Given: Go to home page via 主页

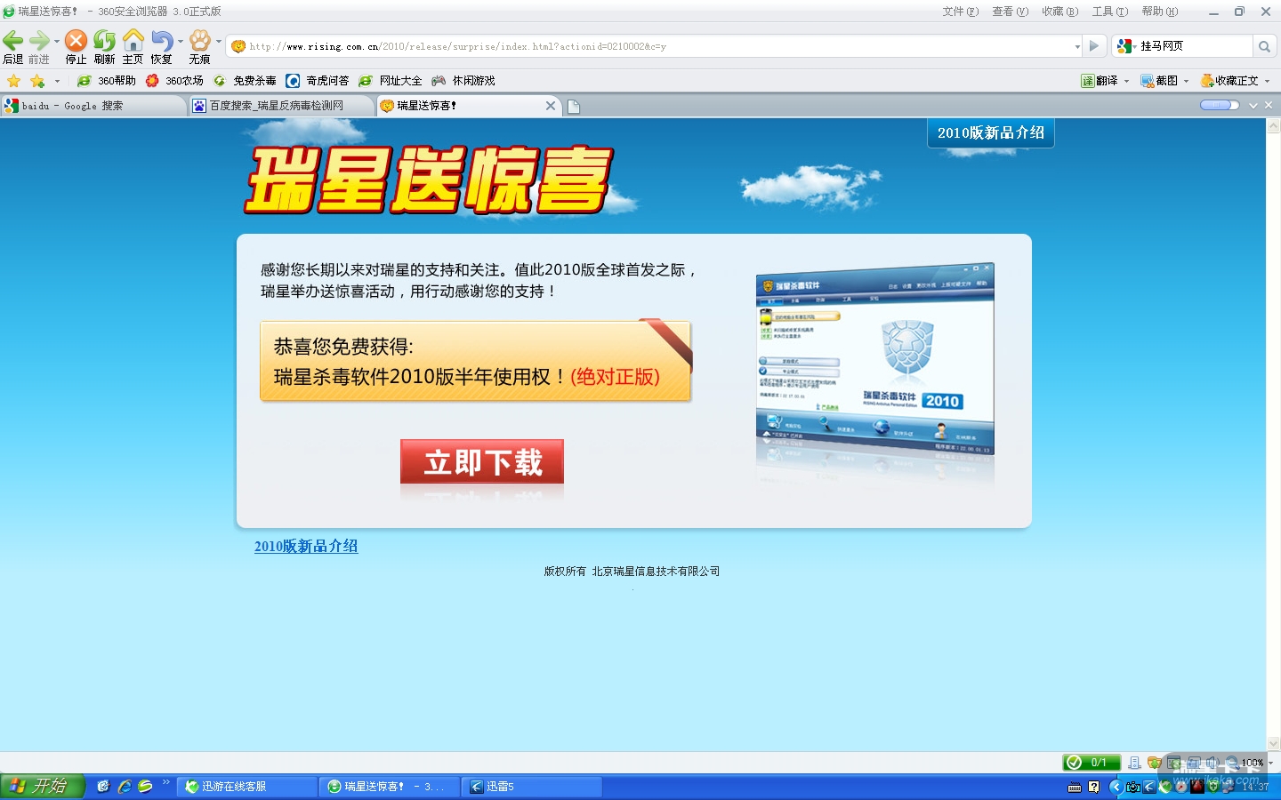Looking at the screenshot, I should click(133, 46).
